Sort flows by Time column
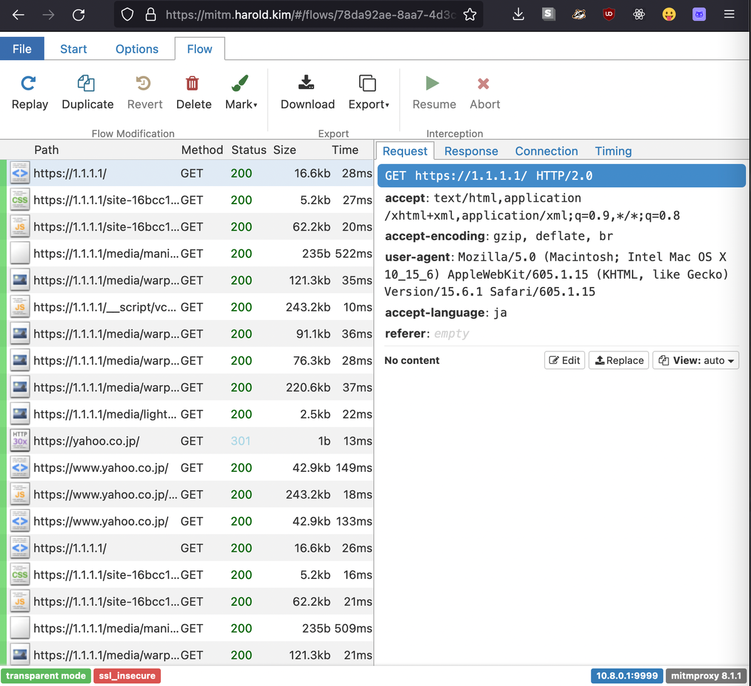751x686 pixels. pos(345,150)
